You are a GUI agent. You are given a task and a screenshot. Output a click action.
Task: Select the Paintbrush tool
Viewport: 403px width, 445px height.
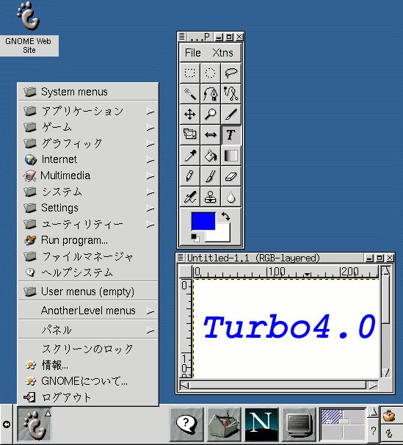click(210, 176)
